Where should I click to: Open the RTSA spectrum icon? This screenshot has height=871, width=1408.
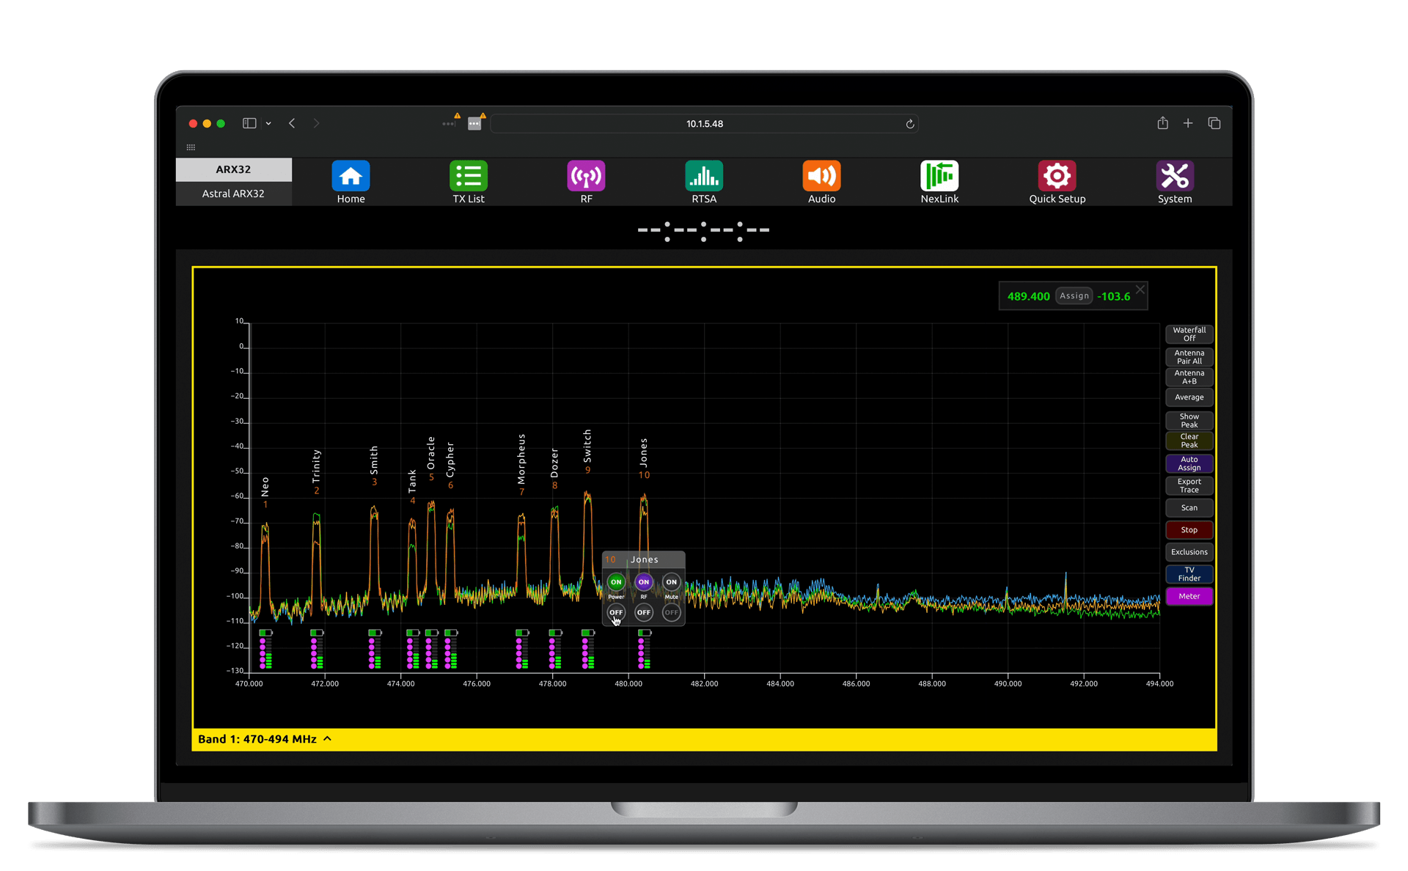point(704,177)
